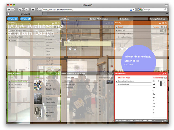Open the Open Positions link
The width and height of the screenshot is (174, 130).
coord(125,37)
